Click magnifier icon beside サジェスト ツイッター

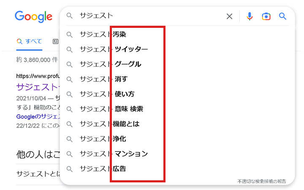coord(69,50)
